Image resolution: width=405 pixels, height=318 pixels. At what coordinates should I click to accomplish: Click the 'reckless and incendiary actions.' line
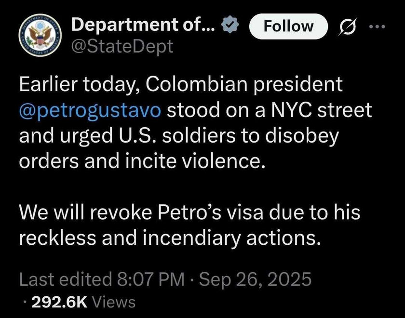[x=170, y=238]
